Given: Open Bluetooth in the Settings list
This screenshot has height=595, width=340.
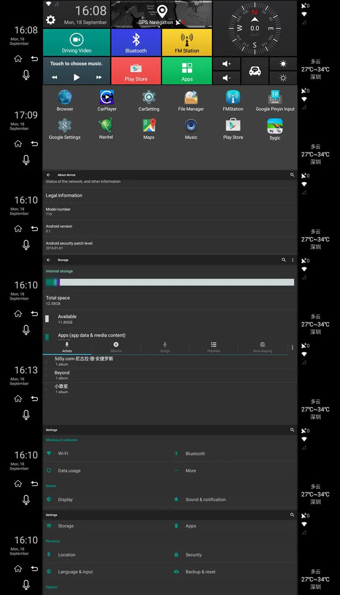Looking at the screenshot, I should pos(234,453).
